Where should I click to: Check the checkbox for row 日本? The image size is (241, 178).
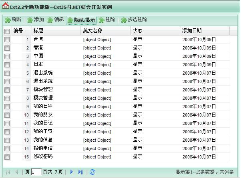(7, 65)
